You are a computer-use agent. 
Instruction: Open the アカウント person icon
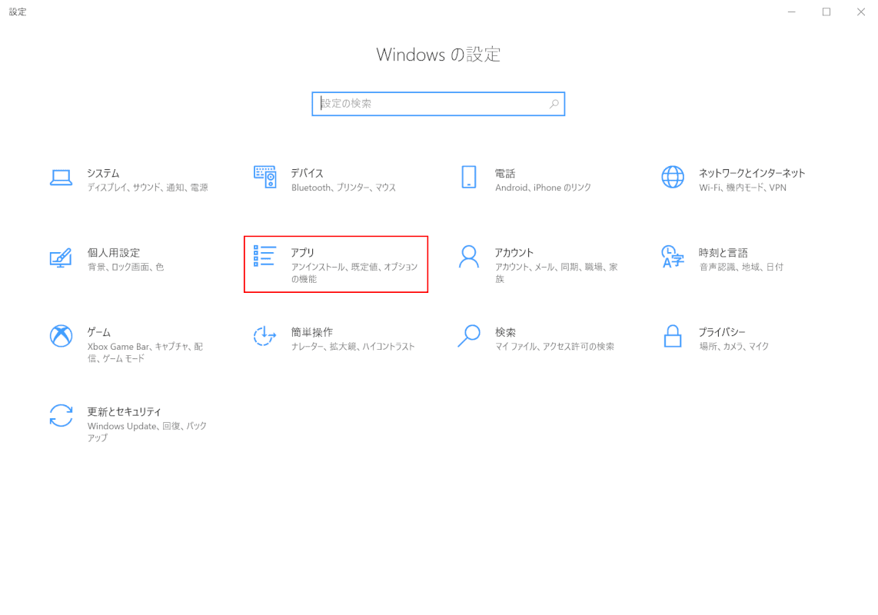469,257
